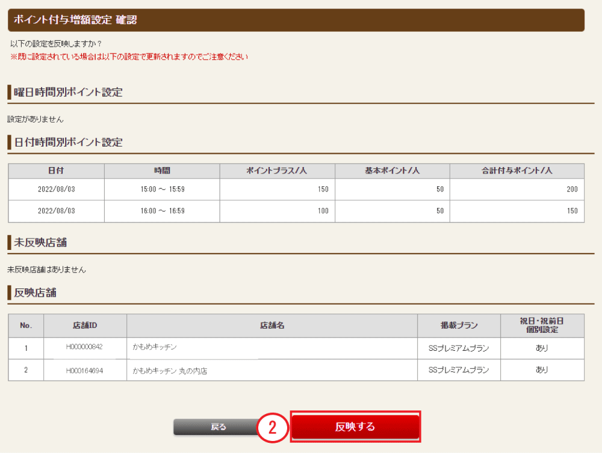
Task: Select the 未反映店舗はありません message
Action: pos(46,270)
